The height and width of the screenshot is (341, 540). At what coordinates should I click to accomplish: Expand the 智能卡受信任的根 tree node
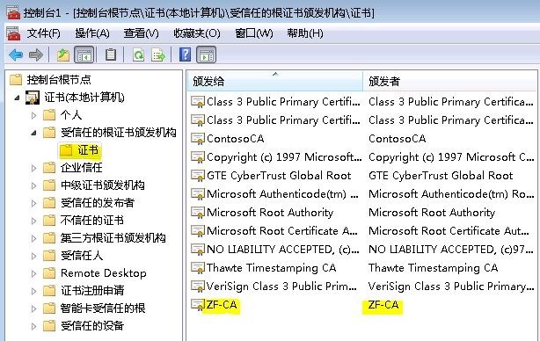(33, 308)
